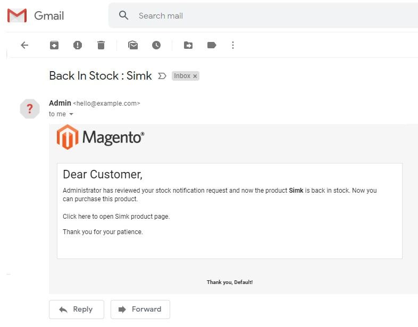Viewport: 418px width, 327px height.
Task: Report this email as spam
Action: [78, 45]
